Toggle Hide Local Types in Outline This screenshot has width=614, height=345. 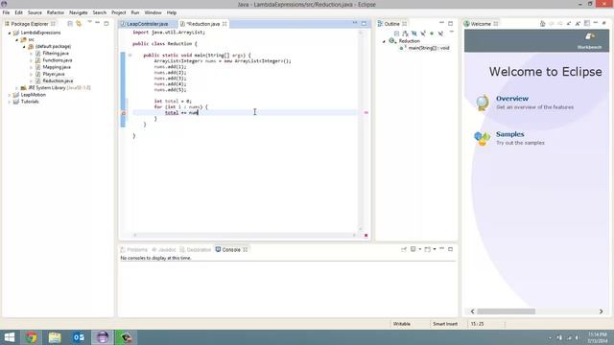pyautogui.click(x=440, y=34)
